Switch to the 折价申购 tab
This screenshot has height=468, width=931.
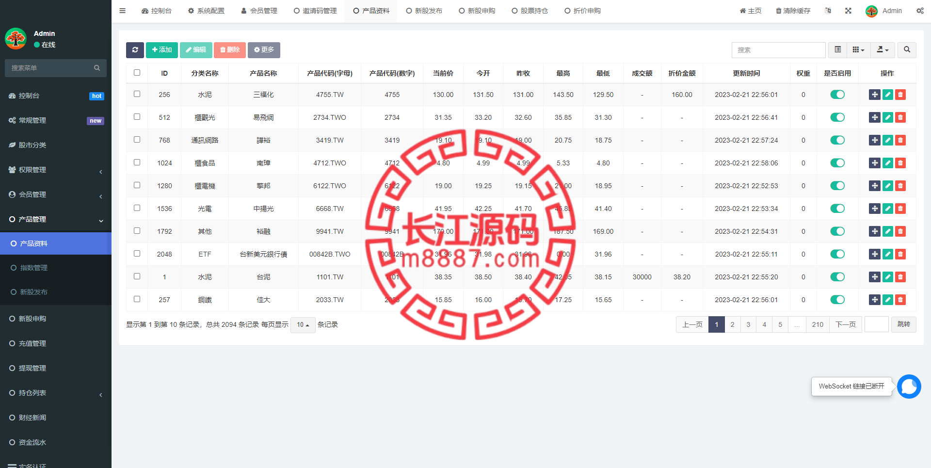click(583, 11)
